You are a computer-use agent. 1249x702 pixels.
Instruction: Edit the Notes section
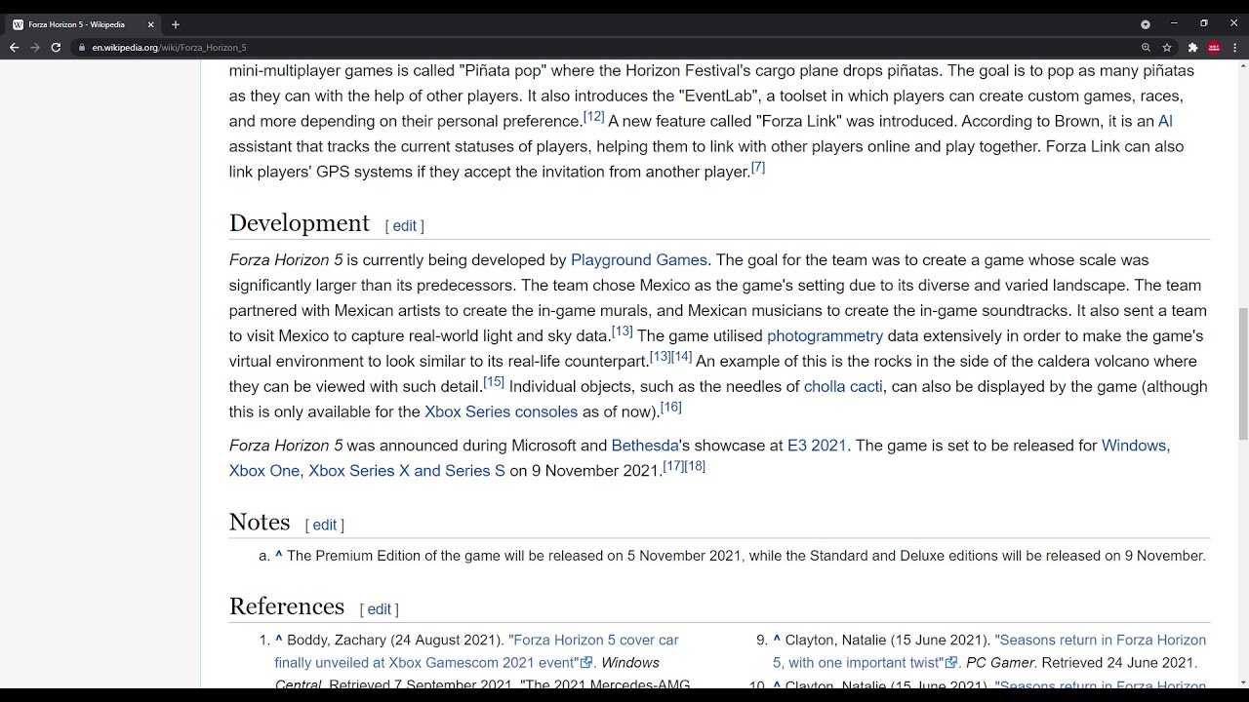click(325, 525)
